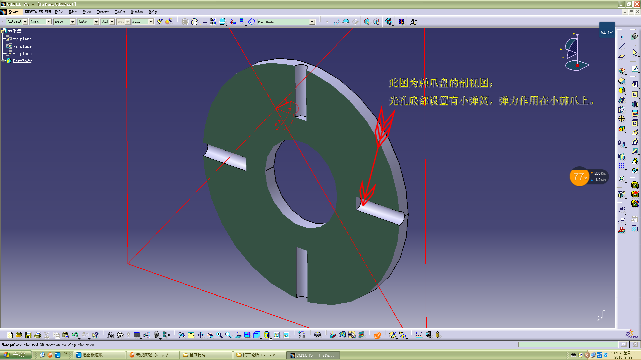Select the PartBody node in the tree
The image size is (641, 360).
(x=22, y=61)
